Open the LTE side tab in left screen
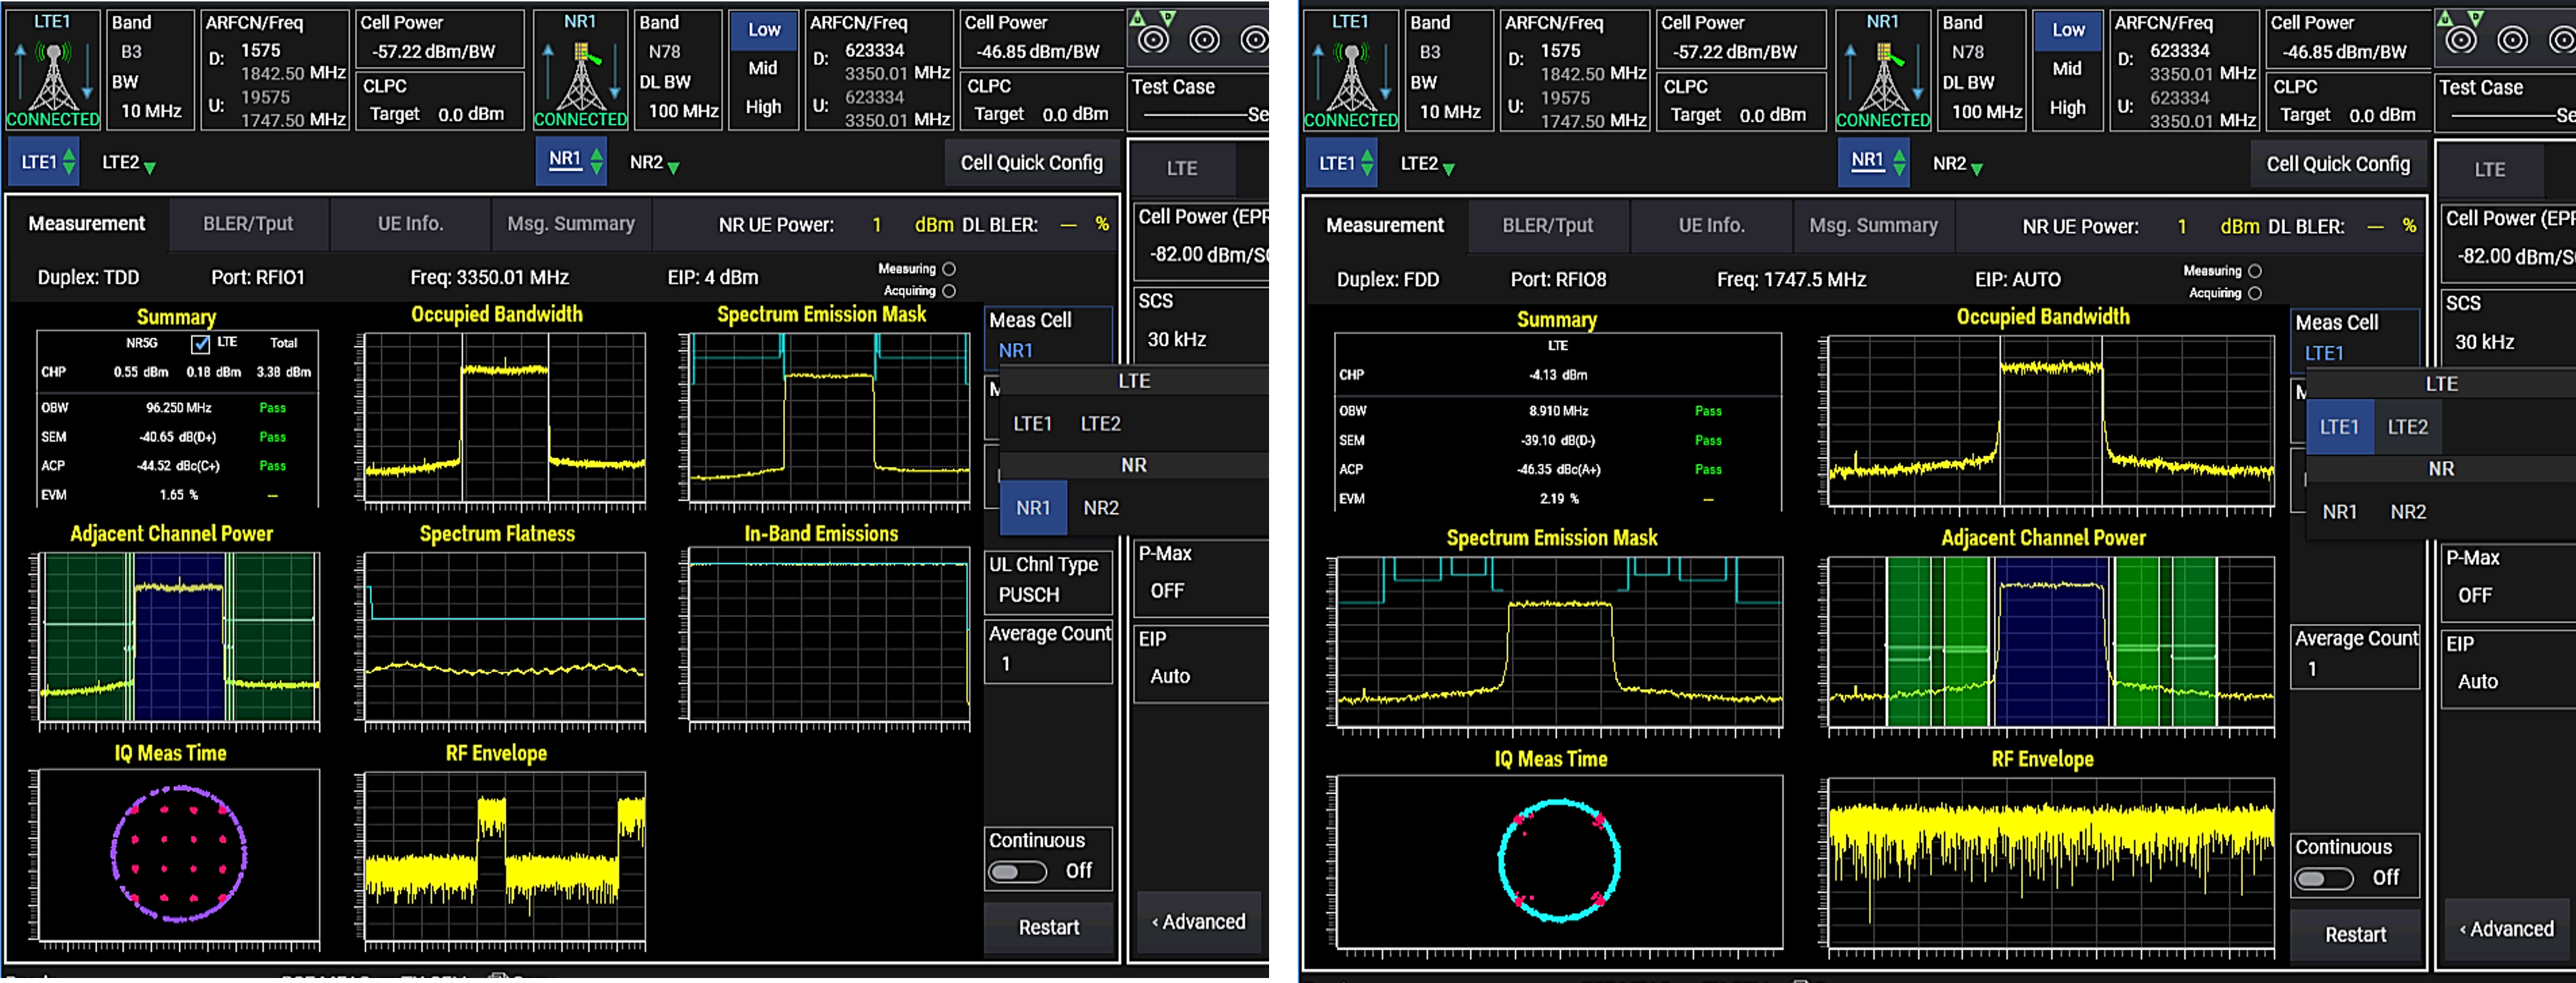The height and width of the screenshot is (983, 2576). (1182, 169)
